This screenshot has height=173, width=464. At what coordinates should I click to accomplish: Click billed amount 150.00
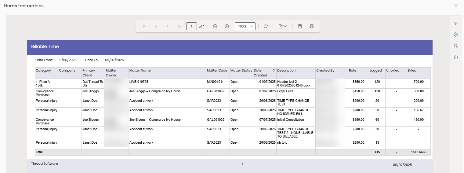tap(419, 120)
